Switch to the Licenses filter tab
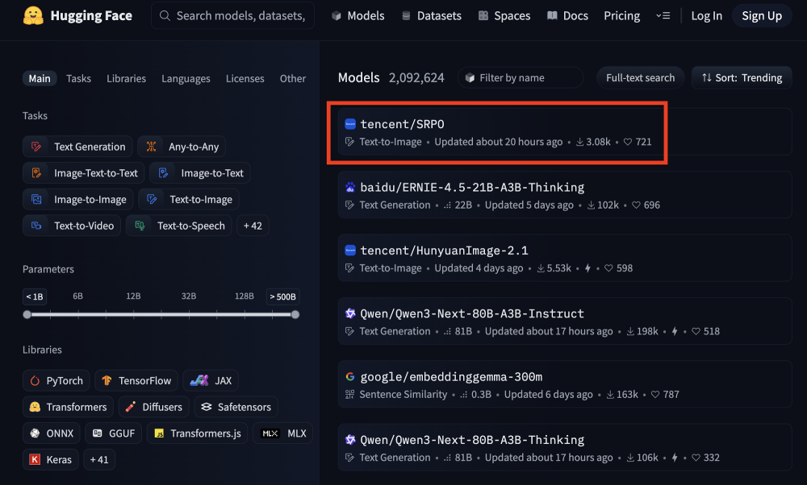807x485 pixels. (x=245, y=78)
